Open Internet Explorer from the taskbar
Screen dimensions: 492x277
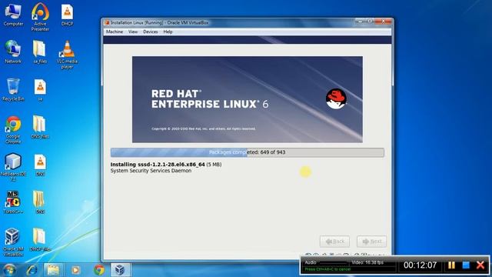point(32,270)
